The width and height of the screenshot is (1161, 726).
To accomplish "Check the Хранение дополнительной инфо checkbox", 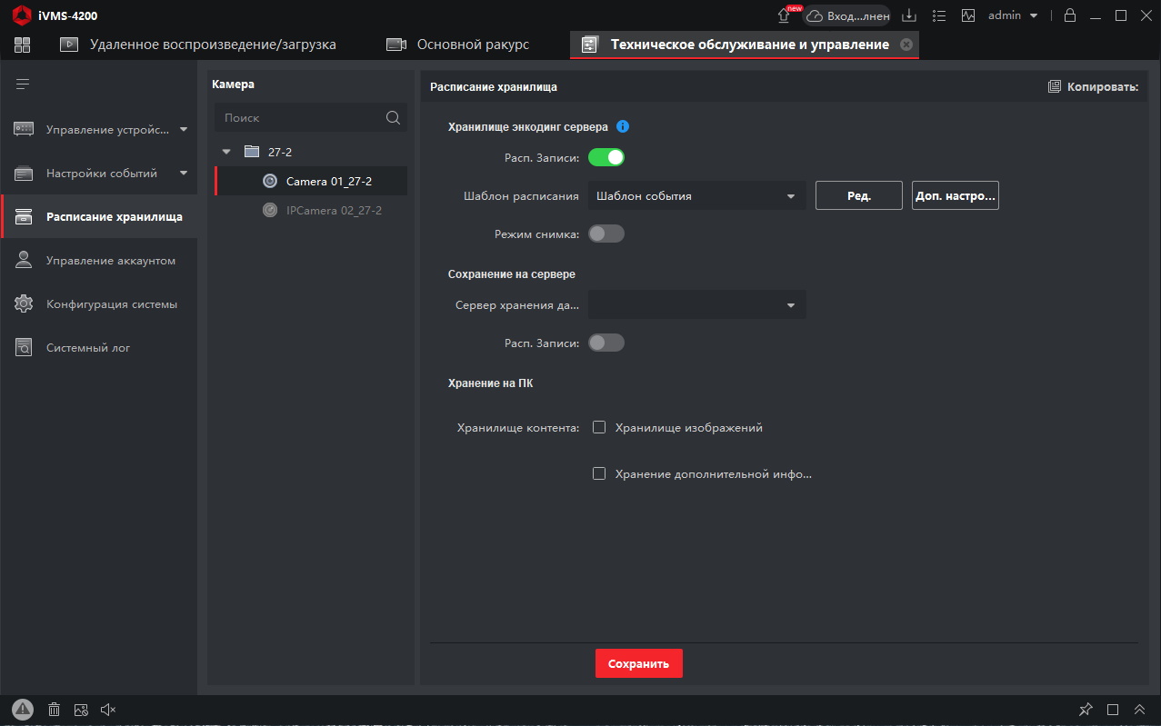I will 599,473.
